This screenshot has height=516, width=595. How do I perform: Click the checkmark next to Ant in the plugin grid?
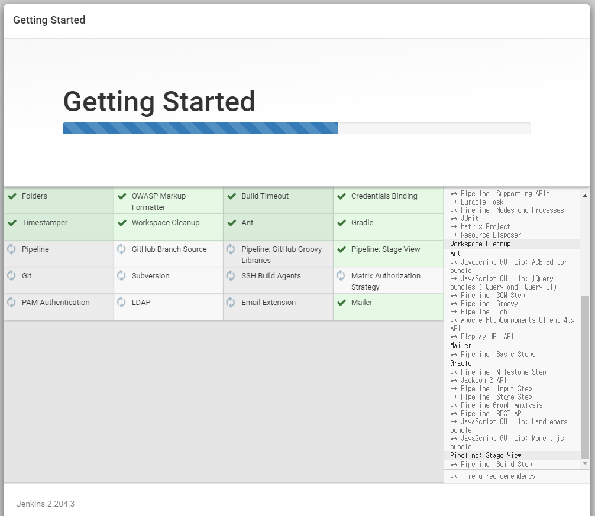point(231,223)
